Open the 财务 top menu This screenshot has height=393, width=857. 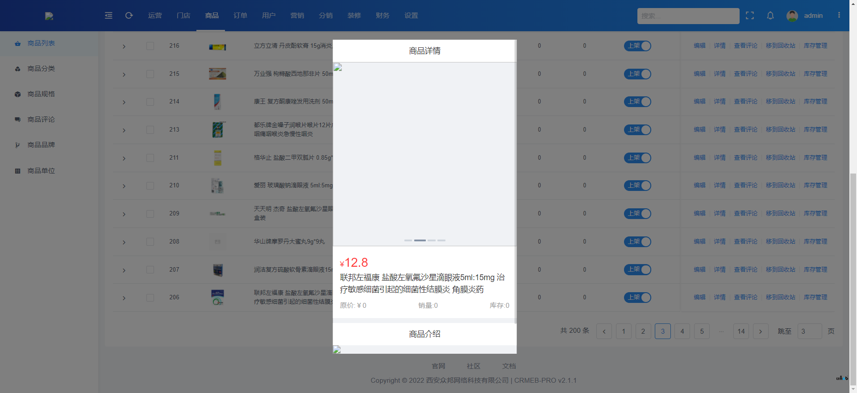383,16
